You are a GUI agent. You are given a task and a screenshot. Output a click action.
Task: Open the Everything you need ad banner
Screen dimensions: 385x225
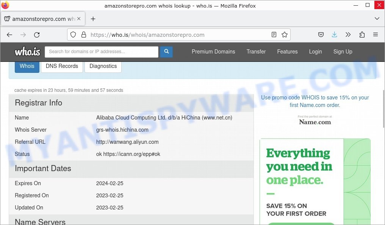(x=315, y=181)
